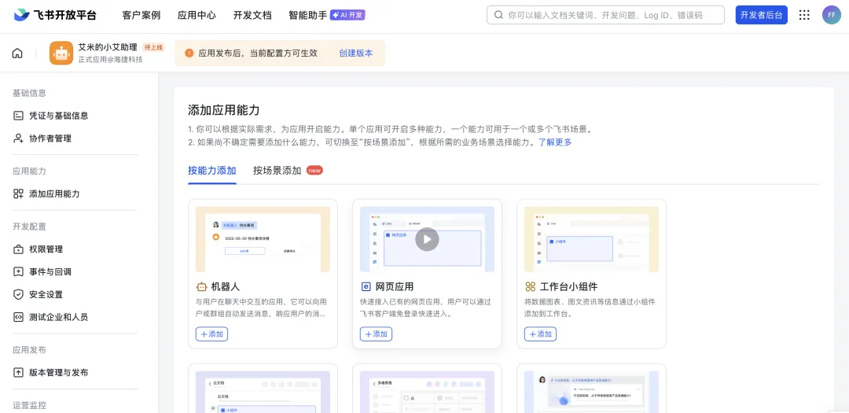The image size is (849, 413).
Task: Open 客户案例 in top navigation
Action: click(x=141, y=15)
